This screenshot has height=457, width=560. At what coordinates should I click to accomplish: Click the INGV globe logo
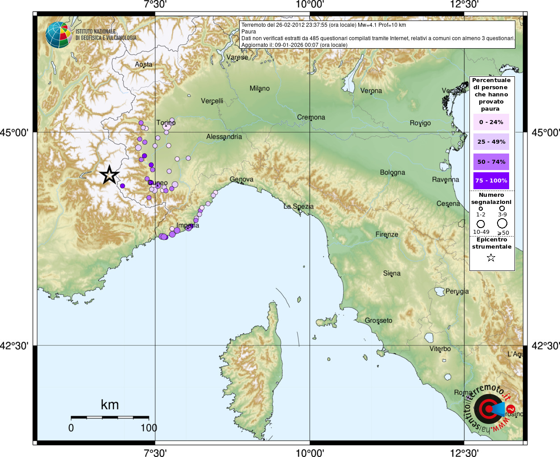[x=58, y=35]
